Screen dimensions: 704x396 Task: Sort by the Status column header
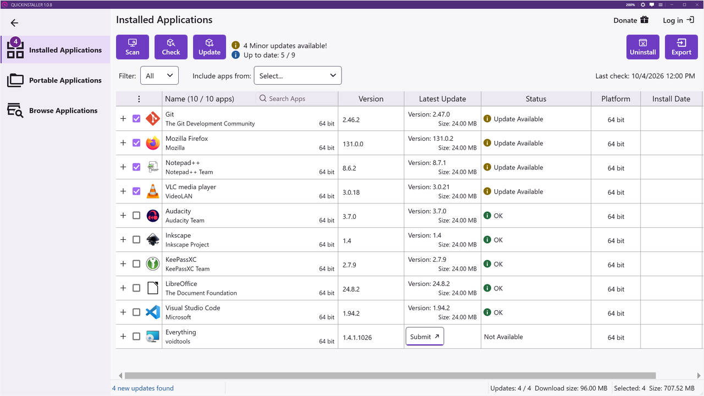[x=536, y=99]
